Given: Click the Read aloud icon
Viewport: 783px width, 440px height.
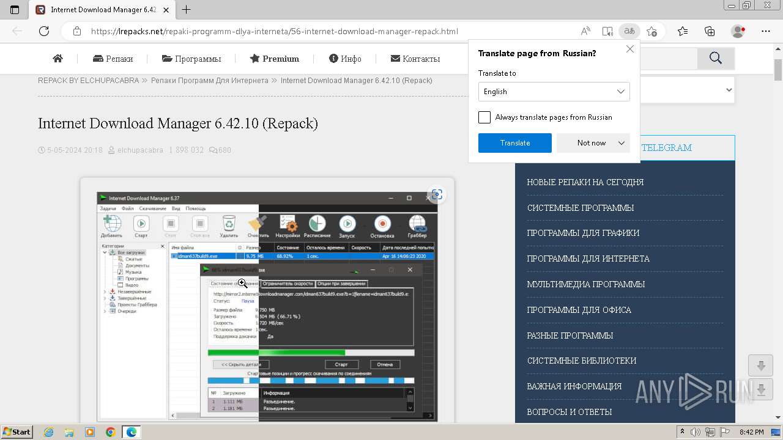Looking at the screenshot, I should (585, 31).
